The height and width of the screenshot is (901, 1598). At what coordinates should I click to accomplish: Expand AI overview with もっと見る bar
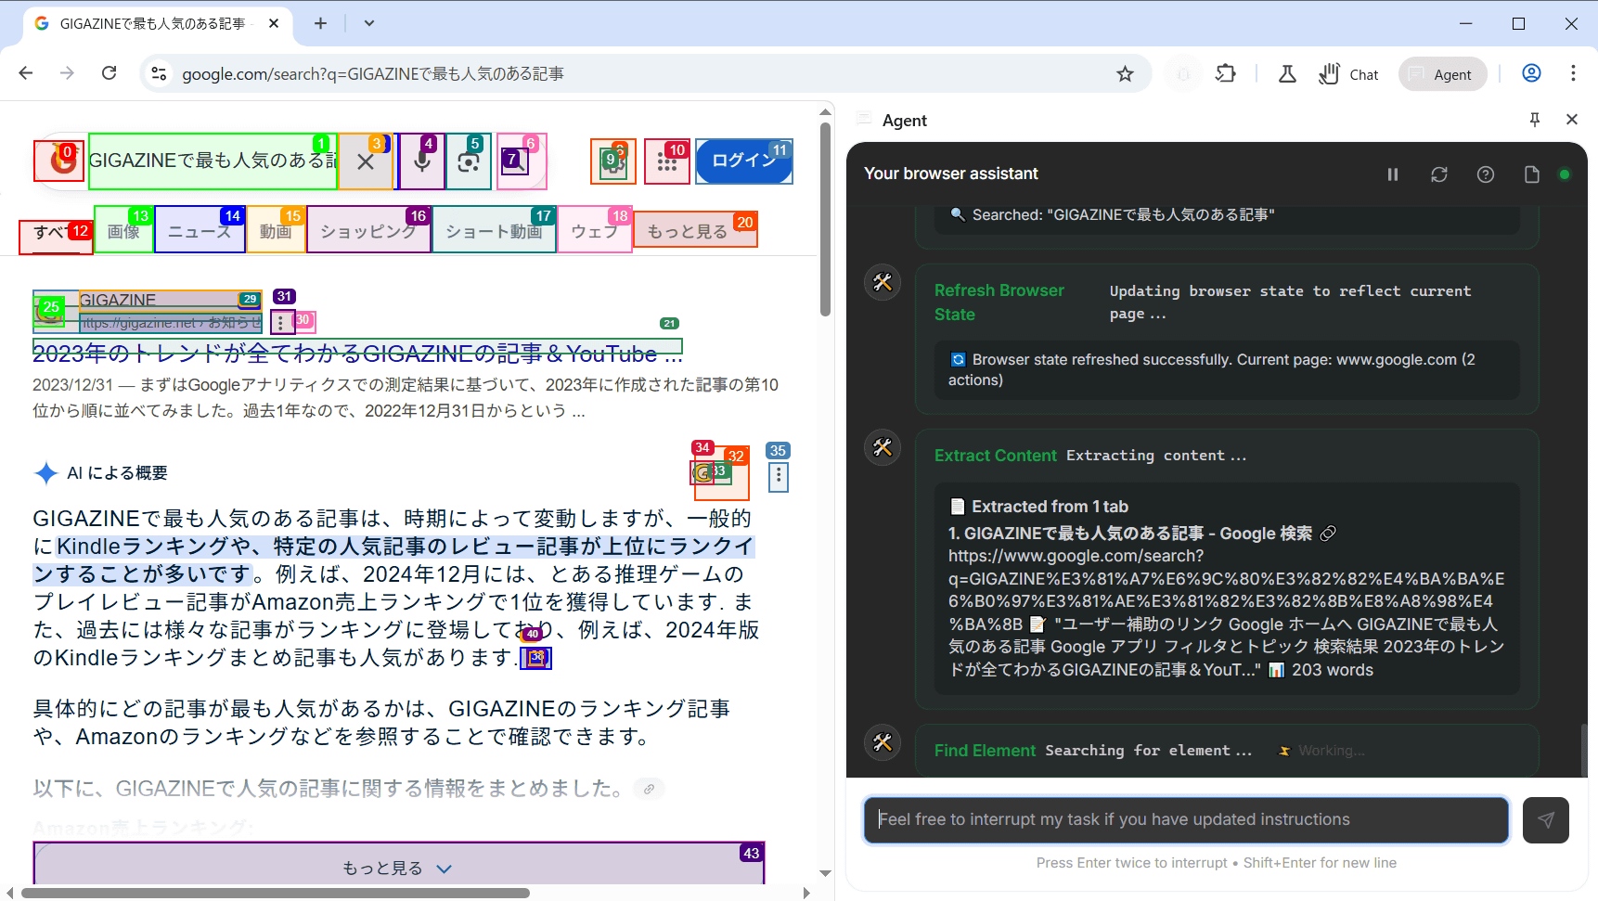pyautogui.click(x=398, y=864)
